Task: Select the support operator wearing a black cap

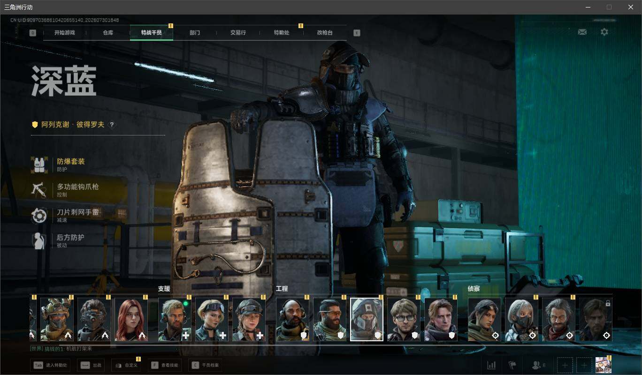Action: point(249,319)
